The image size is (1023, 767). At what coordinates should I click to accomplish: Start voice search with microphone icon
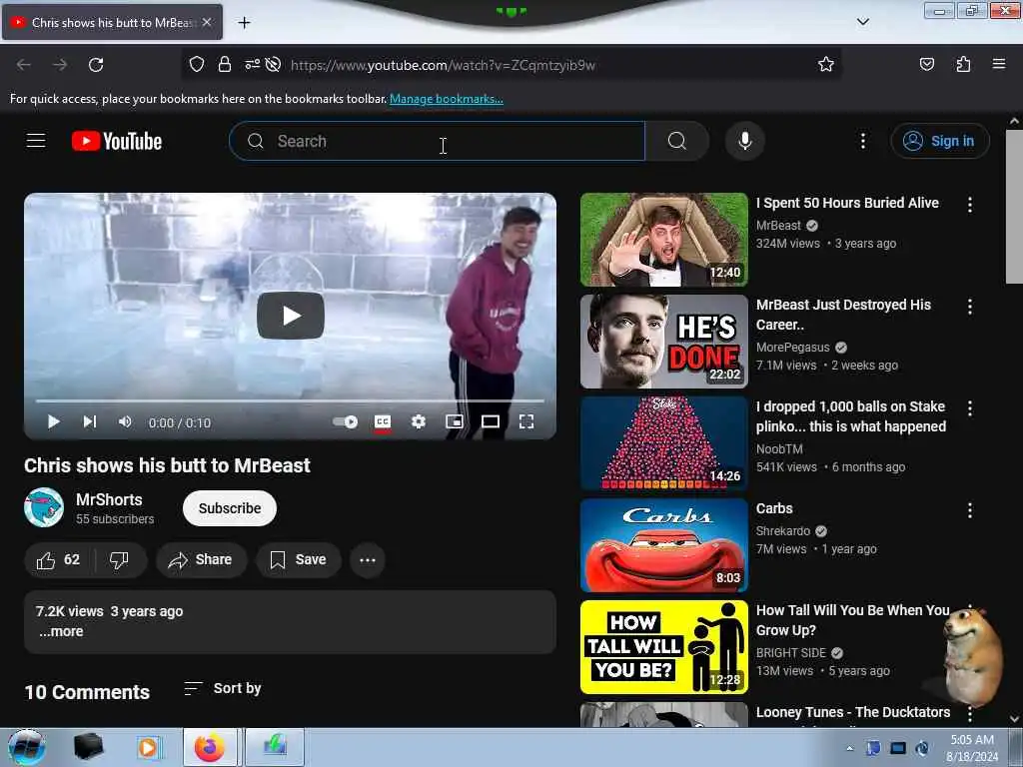pyautogui.click(x=744, y=141)
